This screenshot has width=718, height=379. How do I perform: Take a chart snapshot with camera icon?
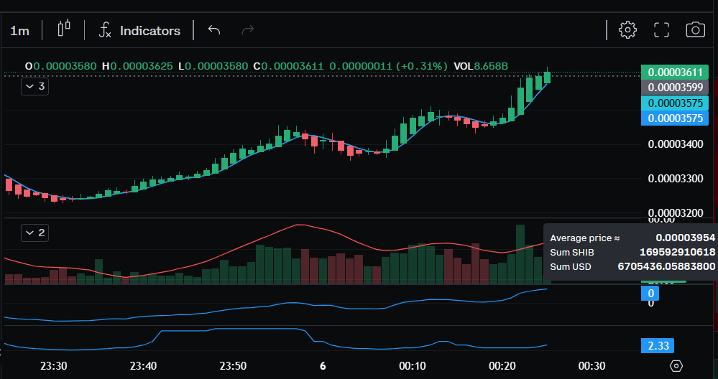point(695,29)
